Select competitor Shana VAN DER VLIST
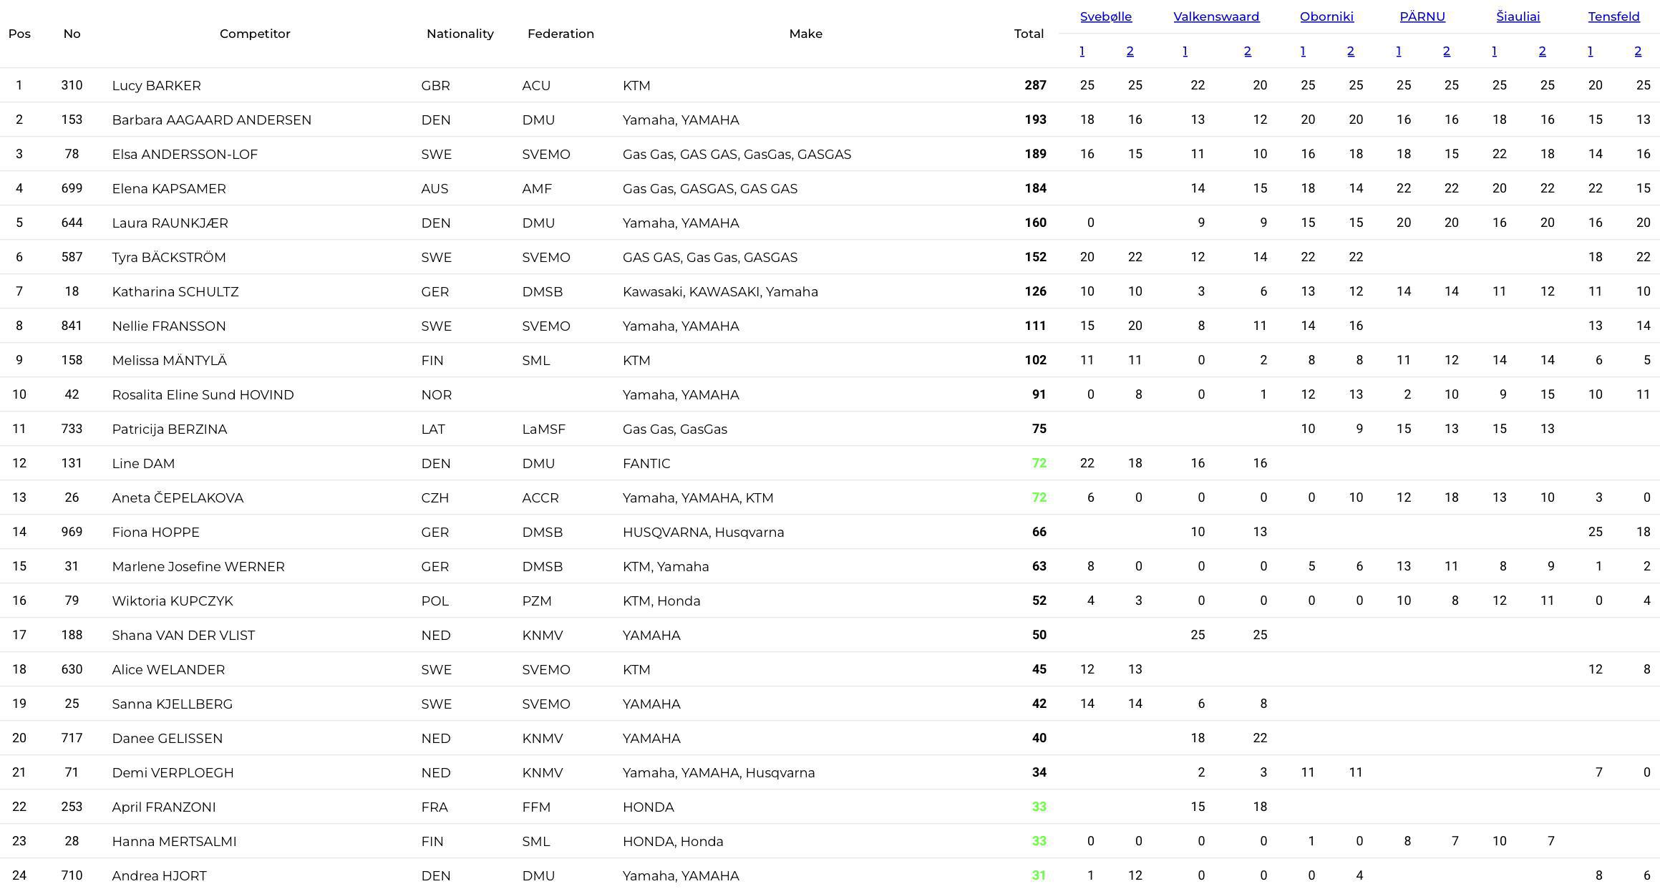 click(183, 635)
